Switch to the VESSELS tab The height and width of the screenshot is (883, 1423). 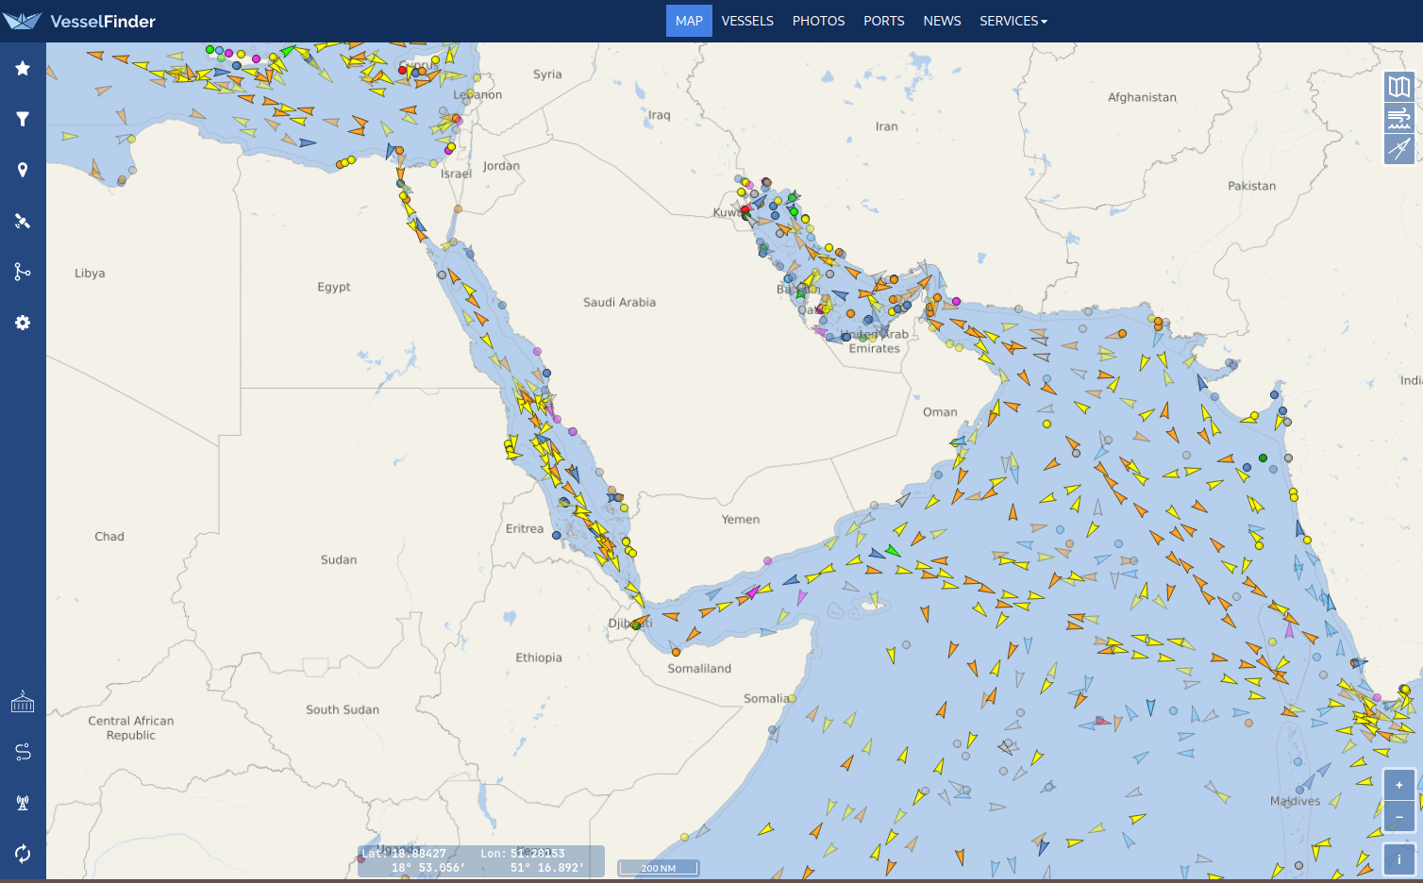[747, 21]
